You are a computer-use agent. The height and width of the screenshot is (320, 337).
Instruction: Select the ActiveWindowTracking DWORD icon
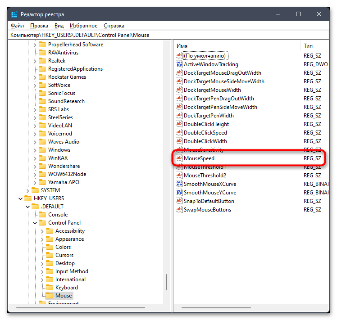coord(179,64)
